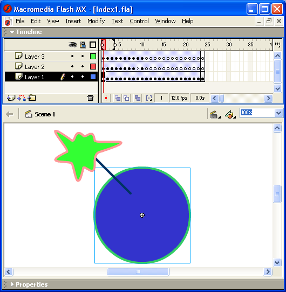This screenshot has height=292, width=286.
Task: Hide Layer 2 via eye column dot
Action: point(72,66)
